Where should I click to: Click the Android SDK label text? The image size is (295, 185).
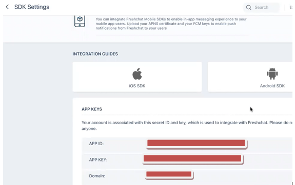pyautogui.click(x=272, y=86)
